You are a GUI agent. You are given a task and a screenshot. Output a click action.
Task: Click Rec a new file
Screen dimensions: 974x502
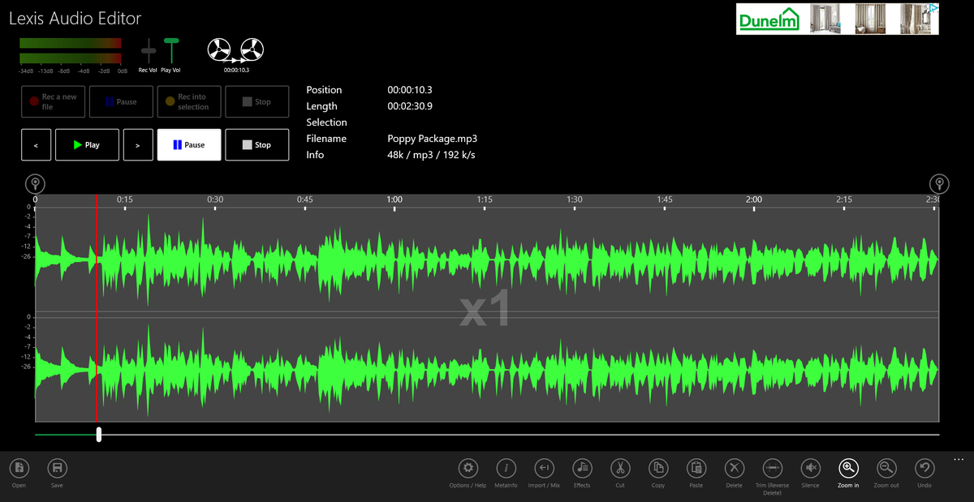pyautogui.click(x=53, y=101)
